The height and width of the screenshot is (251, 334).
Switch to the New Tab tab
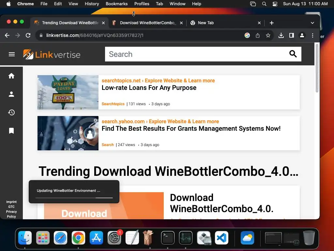click(226, 23)
